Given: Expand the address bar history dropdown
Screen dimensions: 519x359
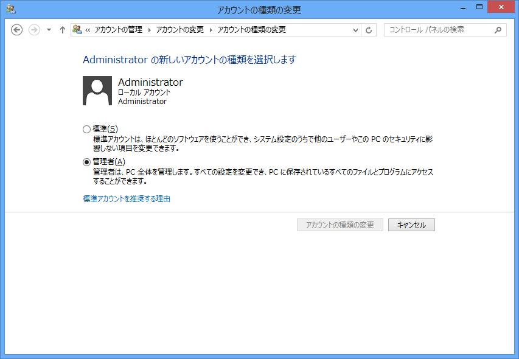Looking at the screenshot, I should pyautogui.click(x=355, y=30).
